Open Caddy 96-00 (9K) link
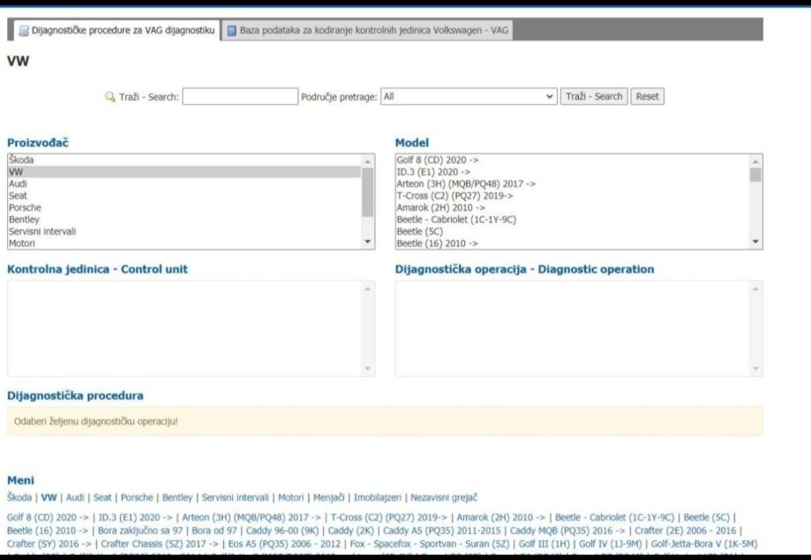This screenshot has height=560, width=811. click(282, 531)
